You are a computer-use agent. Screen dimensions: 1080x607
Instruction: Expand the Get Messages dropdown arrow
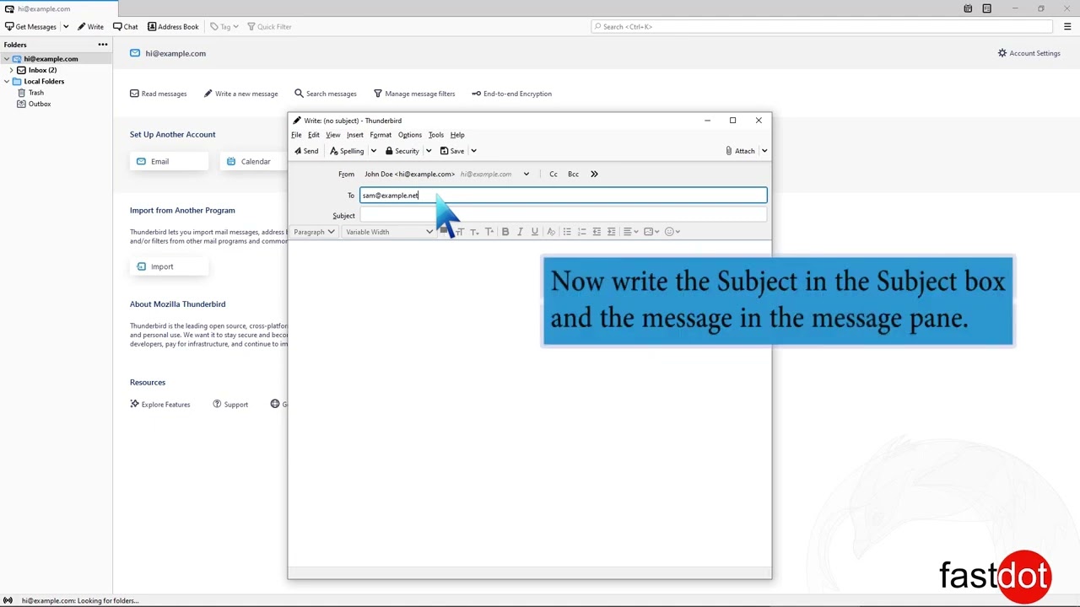tap(66, 27)
